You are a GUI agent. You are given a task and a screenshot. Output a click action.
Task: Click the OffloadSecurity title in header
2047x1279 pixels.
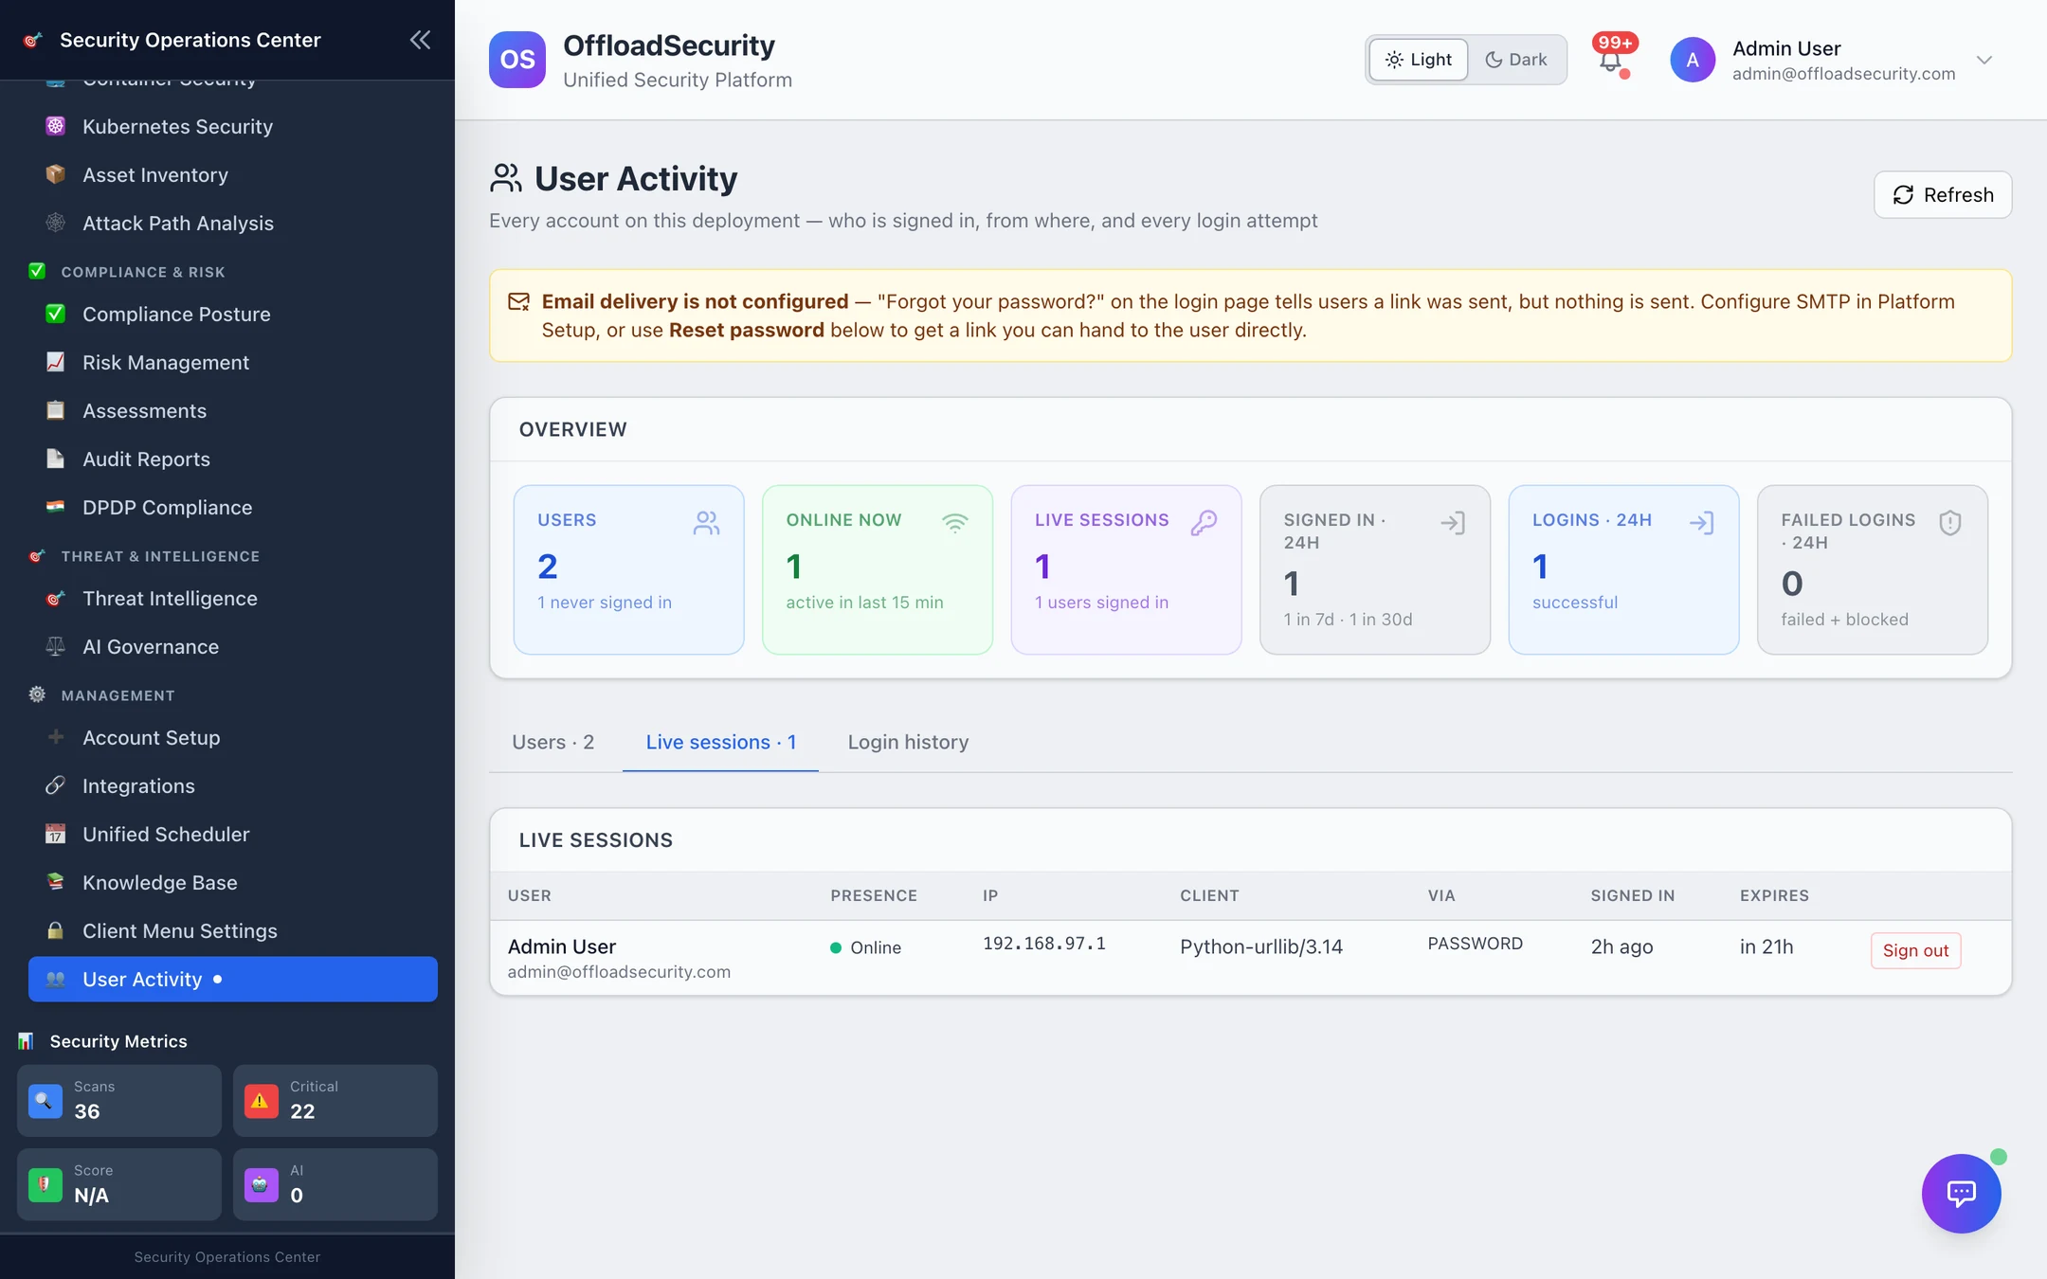click(669, 45)
